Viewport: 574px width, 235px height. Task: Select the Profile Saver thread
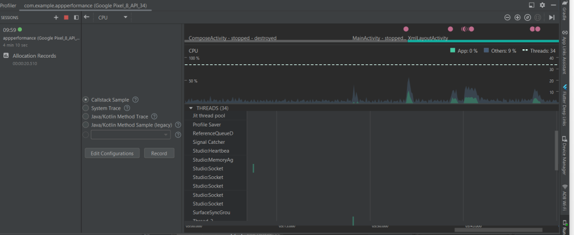tap(207, 125)
